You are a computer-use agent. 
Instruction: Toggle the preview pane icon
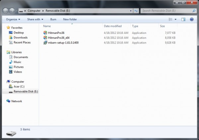[x=183, y=19]
